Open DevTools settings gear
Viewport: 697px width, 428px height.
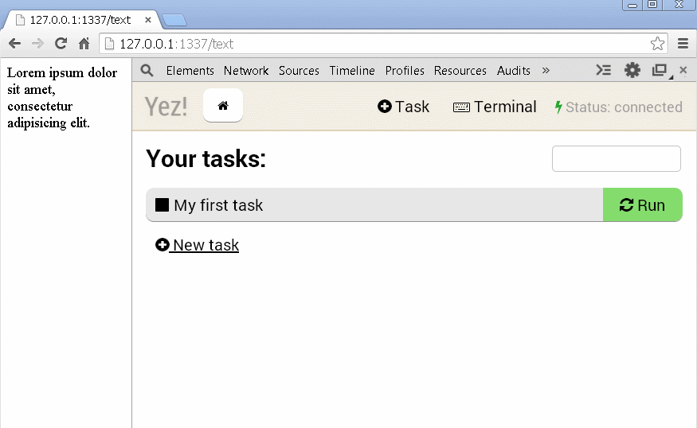tap(632, 71)
